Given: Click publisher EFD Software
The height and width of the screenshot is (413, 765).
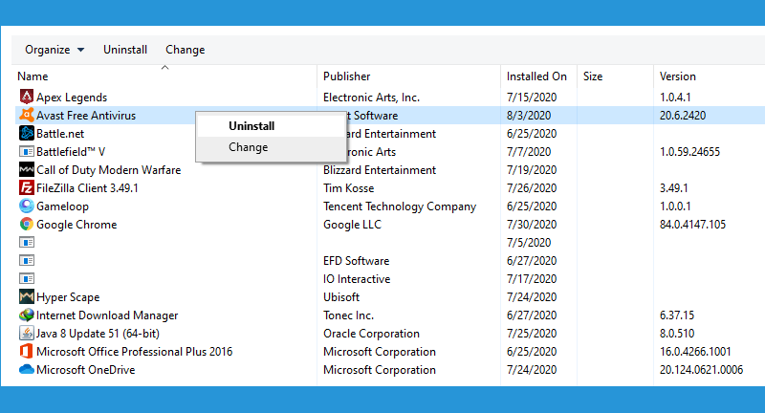Looking at the screenshot, I should 356,261.
